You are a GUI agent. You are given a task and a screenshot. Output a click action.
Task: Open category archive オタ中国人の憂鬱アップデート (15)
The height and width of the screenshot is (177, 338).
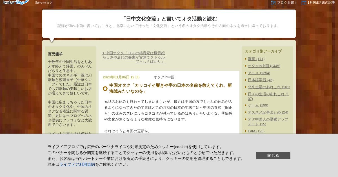click(268, 122)
